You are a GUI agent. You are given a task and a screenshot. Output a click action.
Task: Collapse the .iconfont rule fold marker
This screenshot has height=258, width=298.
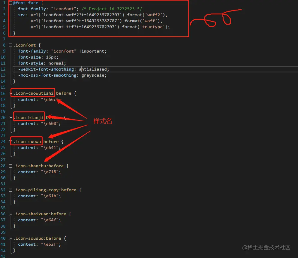coord(11,45)
